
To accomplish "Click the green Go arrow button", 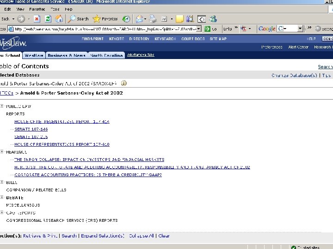I will pyautogui.click(x=207, y=29).
